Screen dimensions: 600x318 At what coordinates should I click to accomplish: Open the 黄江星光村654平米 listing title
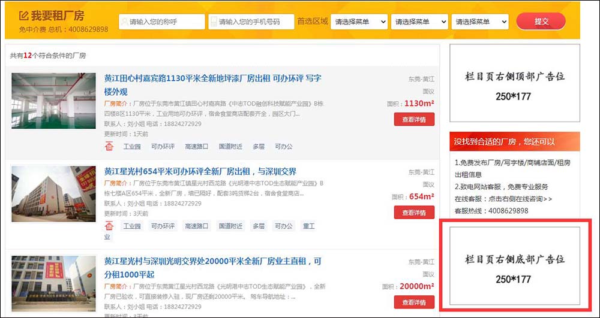tap(200, 171)
